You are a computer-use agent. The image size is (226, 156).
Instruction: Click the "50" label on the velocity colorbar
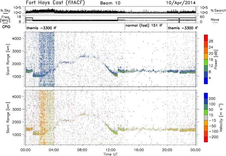[x=211, y=110]
